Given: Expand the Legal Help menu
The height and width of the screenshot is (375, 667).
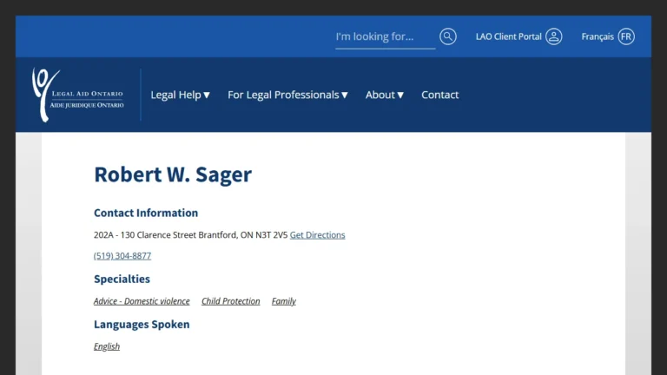Looking at the screenshot, I should pyautogui.click(x=181, y=95).
